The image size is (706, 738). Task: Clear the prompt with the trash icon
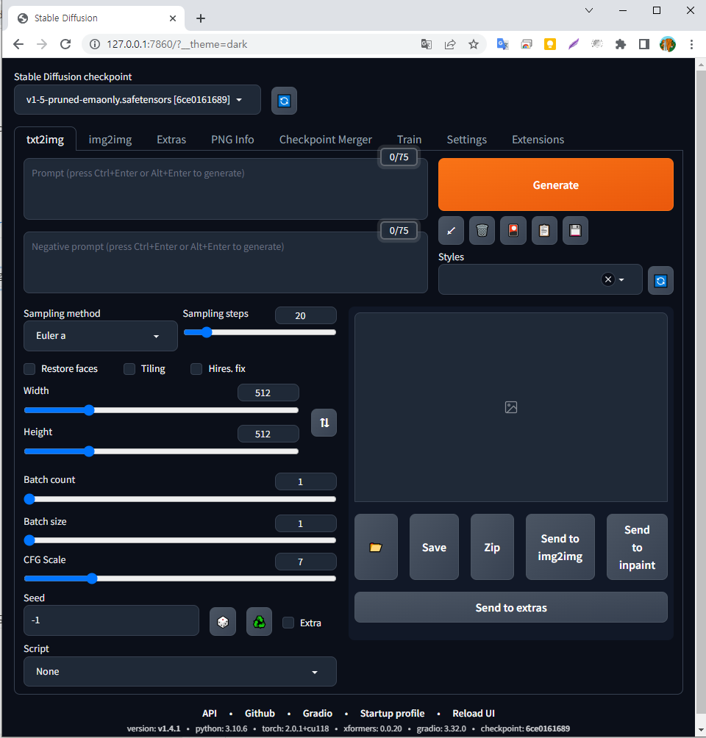click(x=482, y=231)
